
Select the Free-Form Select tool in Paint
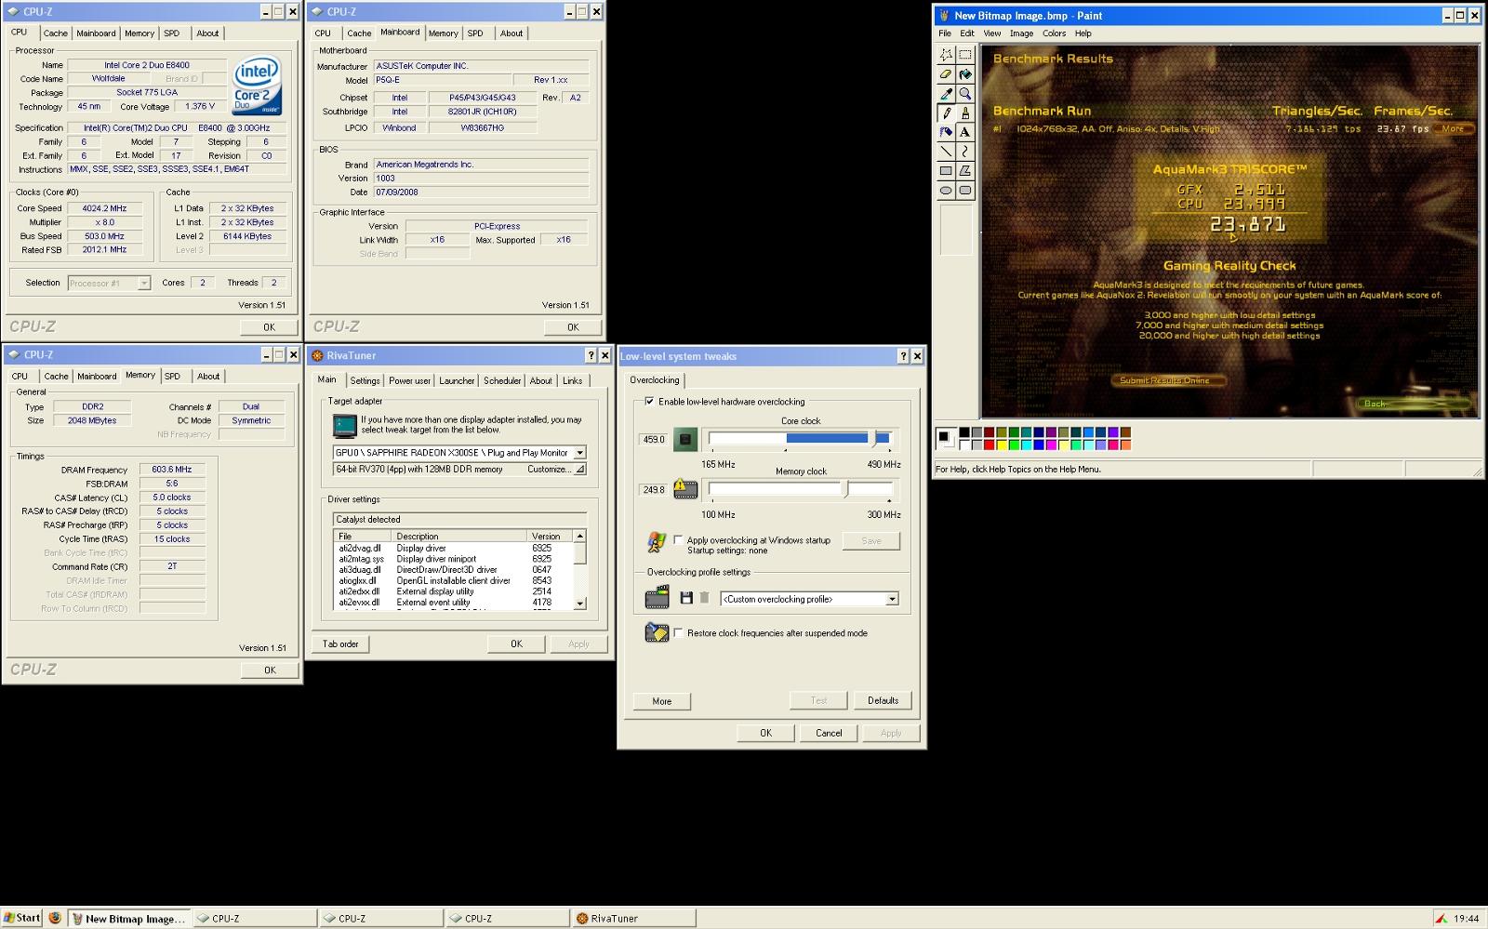pyautogui.click(x=946, y=55)
